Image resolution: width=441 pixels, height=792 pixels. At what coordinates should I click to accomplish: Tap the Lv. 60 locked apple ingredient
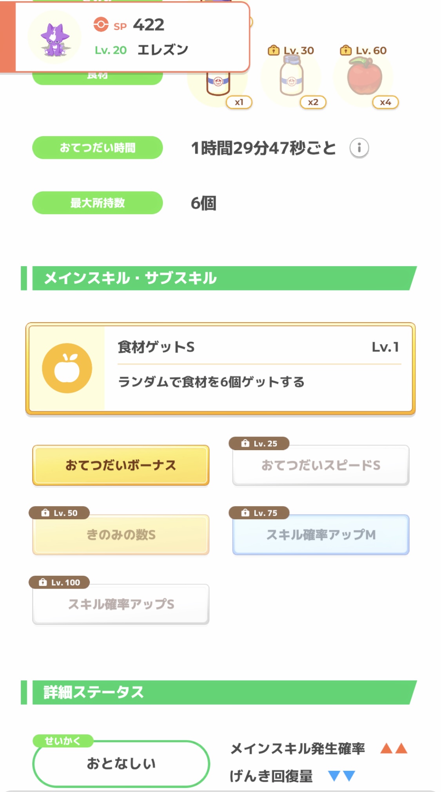(365, 76)
